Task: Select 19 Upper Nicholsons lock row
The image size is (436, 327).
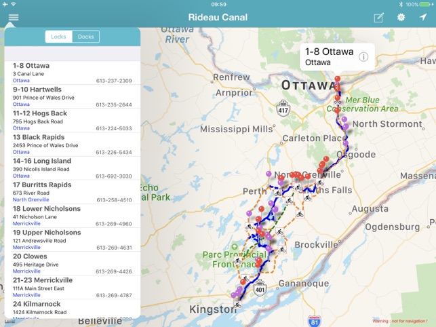Action: point(73,240)
